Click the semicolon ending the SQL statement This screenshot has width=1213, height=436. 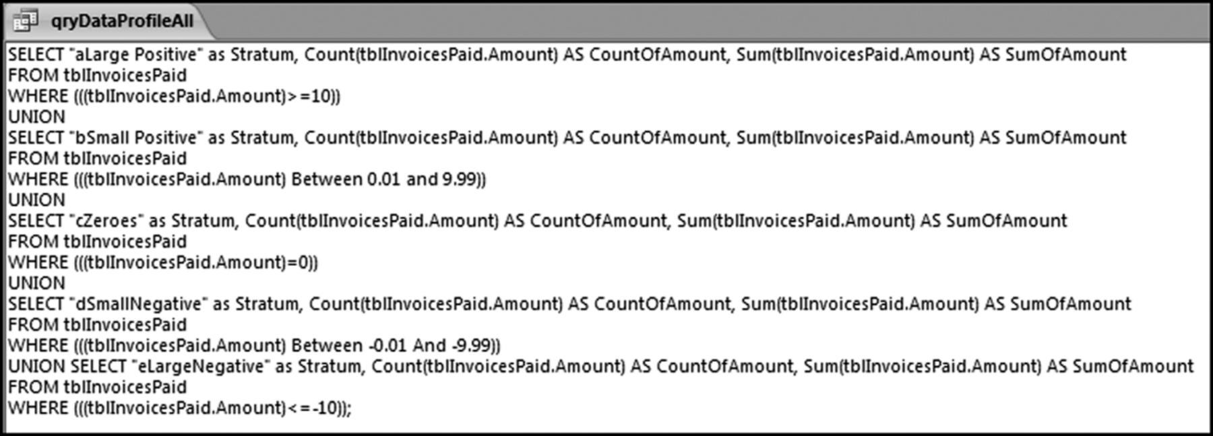pos(349,408)
